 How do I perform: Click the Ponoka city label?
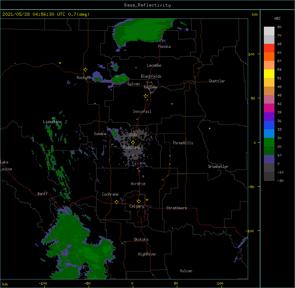pyautogui.click(x=164, y=47)
